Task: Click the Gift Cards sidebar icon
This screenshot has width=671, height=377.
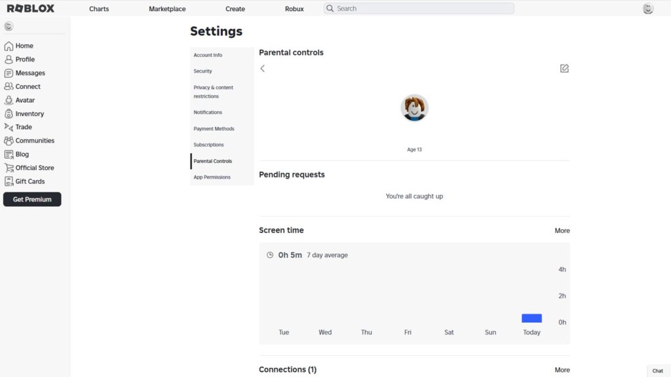Action: coord(9,181)
